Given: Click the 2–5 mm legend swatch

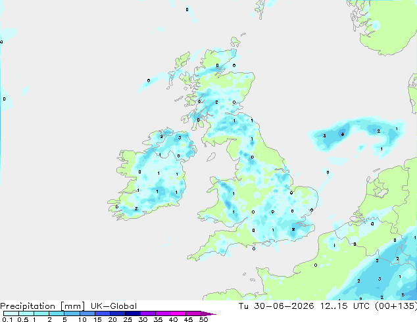Looking at the screenshot, I should tap(57, 313).
